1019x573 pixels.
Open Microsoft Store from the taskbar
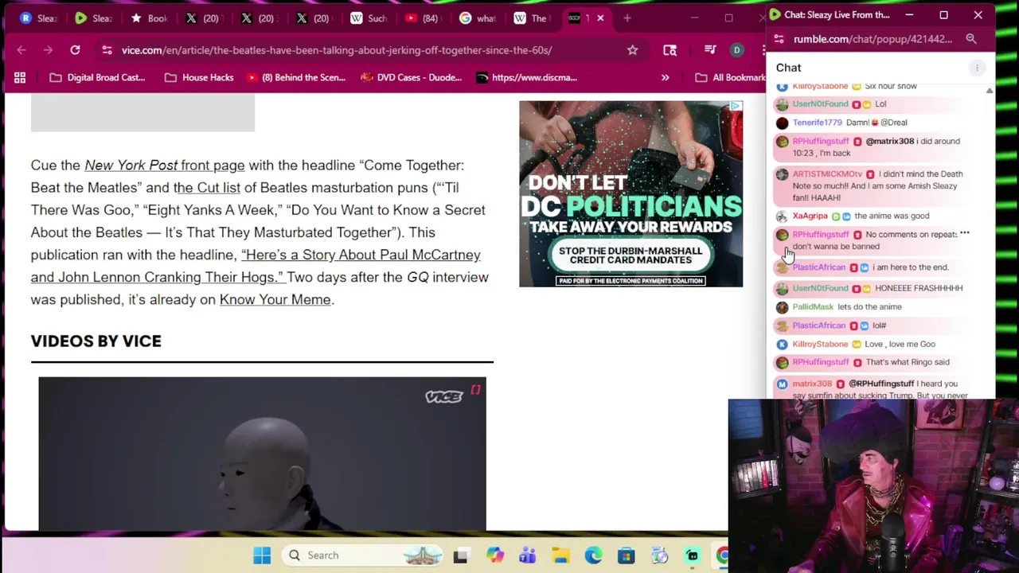pos(626,555)
